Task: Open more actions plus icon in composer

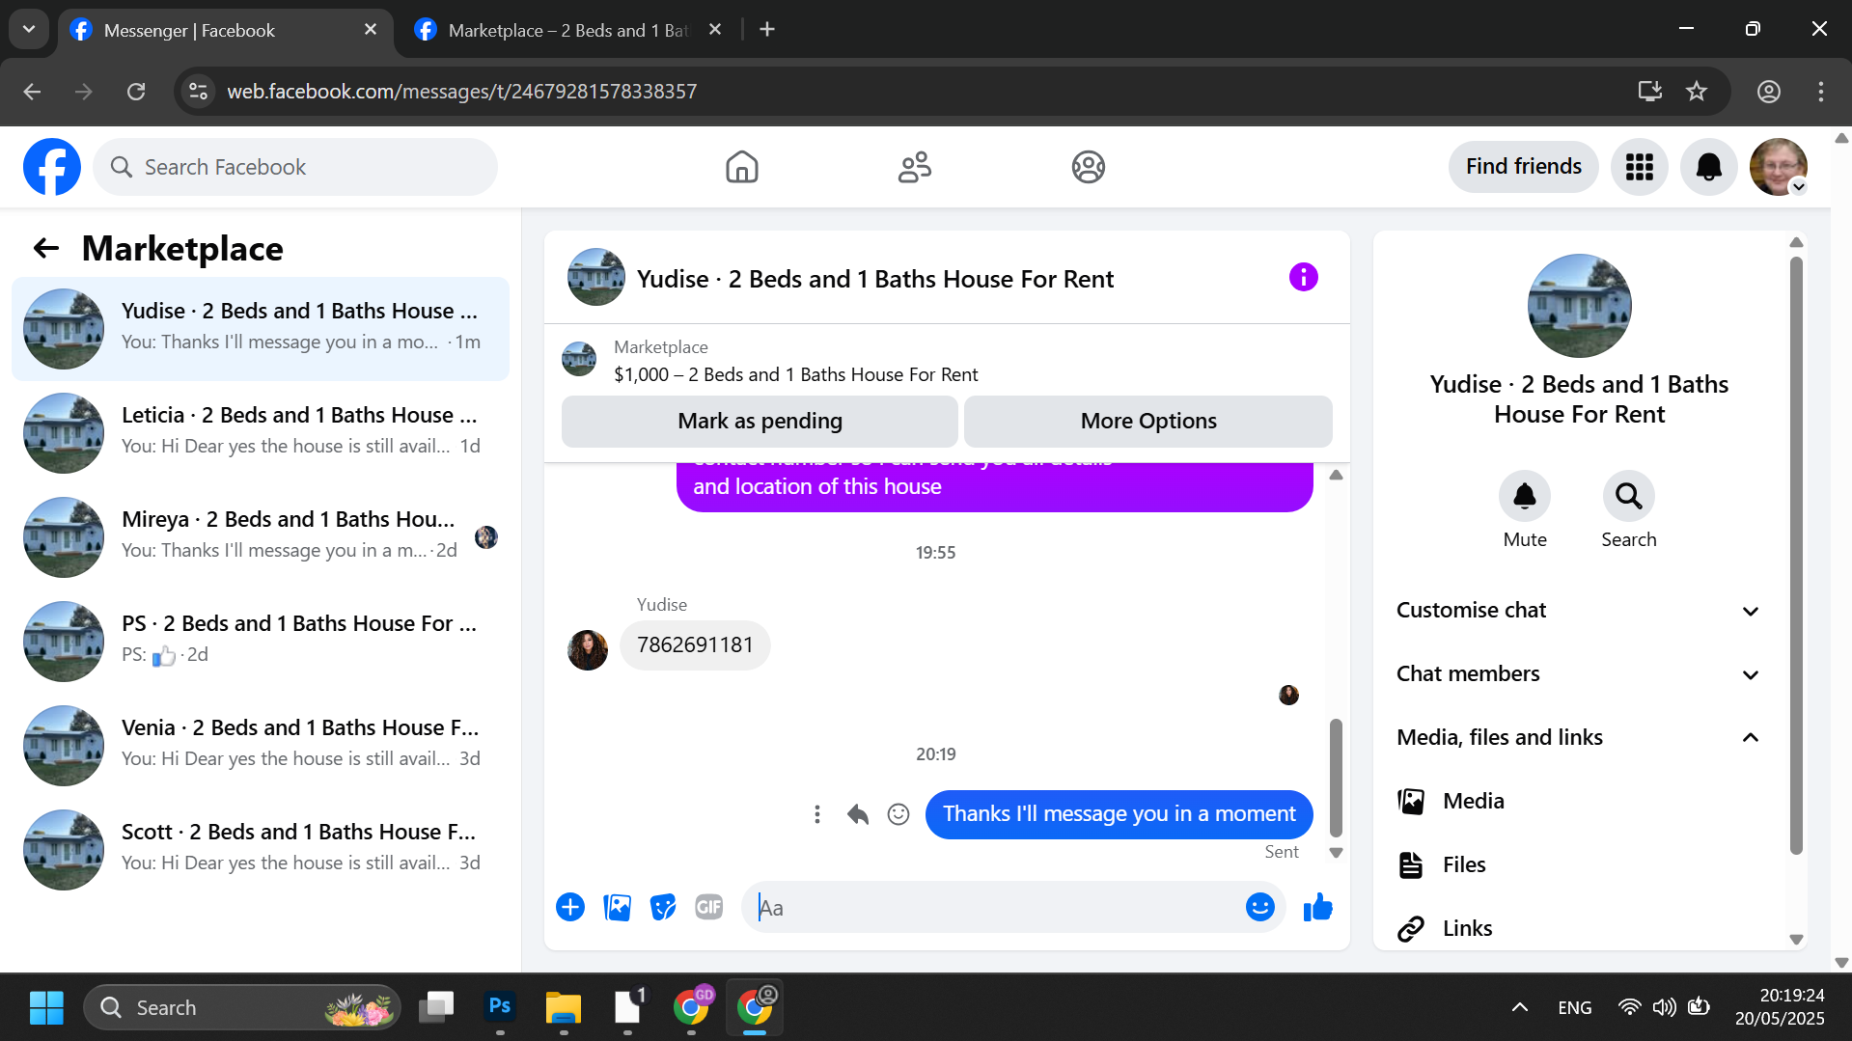Action: [570, 907]
